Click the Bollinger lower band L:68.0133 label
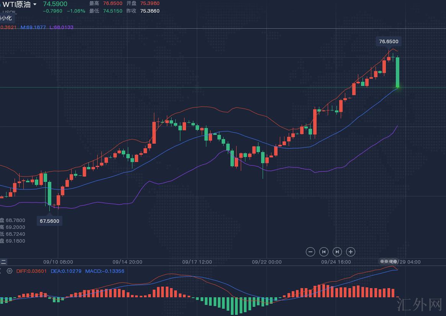 (61, 27)
